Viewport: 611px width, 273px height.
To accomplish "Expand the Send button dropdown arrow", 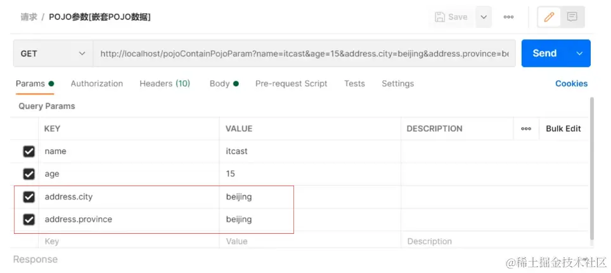I will 579,54.
